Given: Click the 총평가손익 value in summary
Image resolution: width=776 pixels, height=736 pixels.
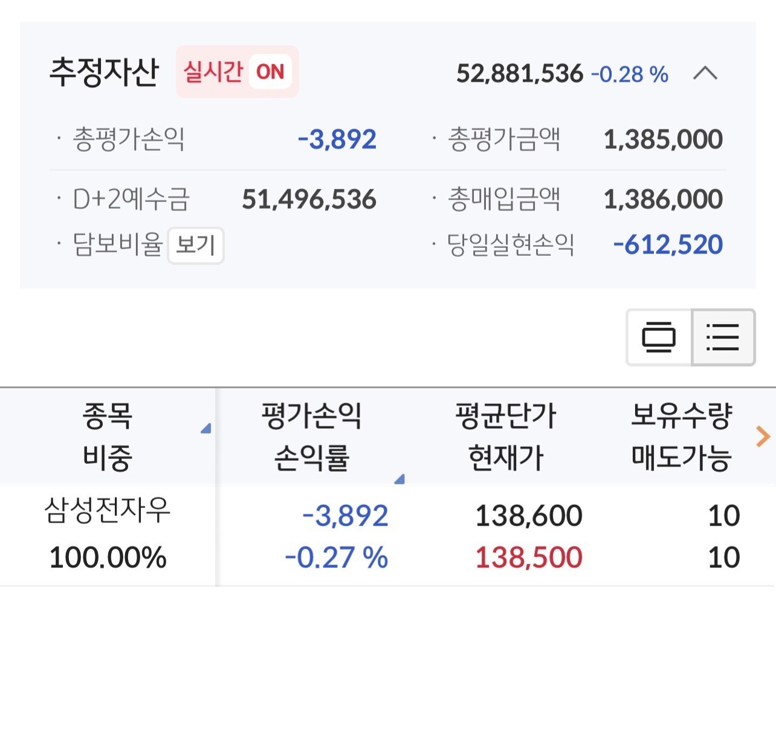Looking at the screenshot, I should 337,140.
